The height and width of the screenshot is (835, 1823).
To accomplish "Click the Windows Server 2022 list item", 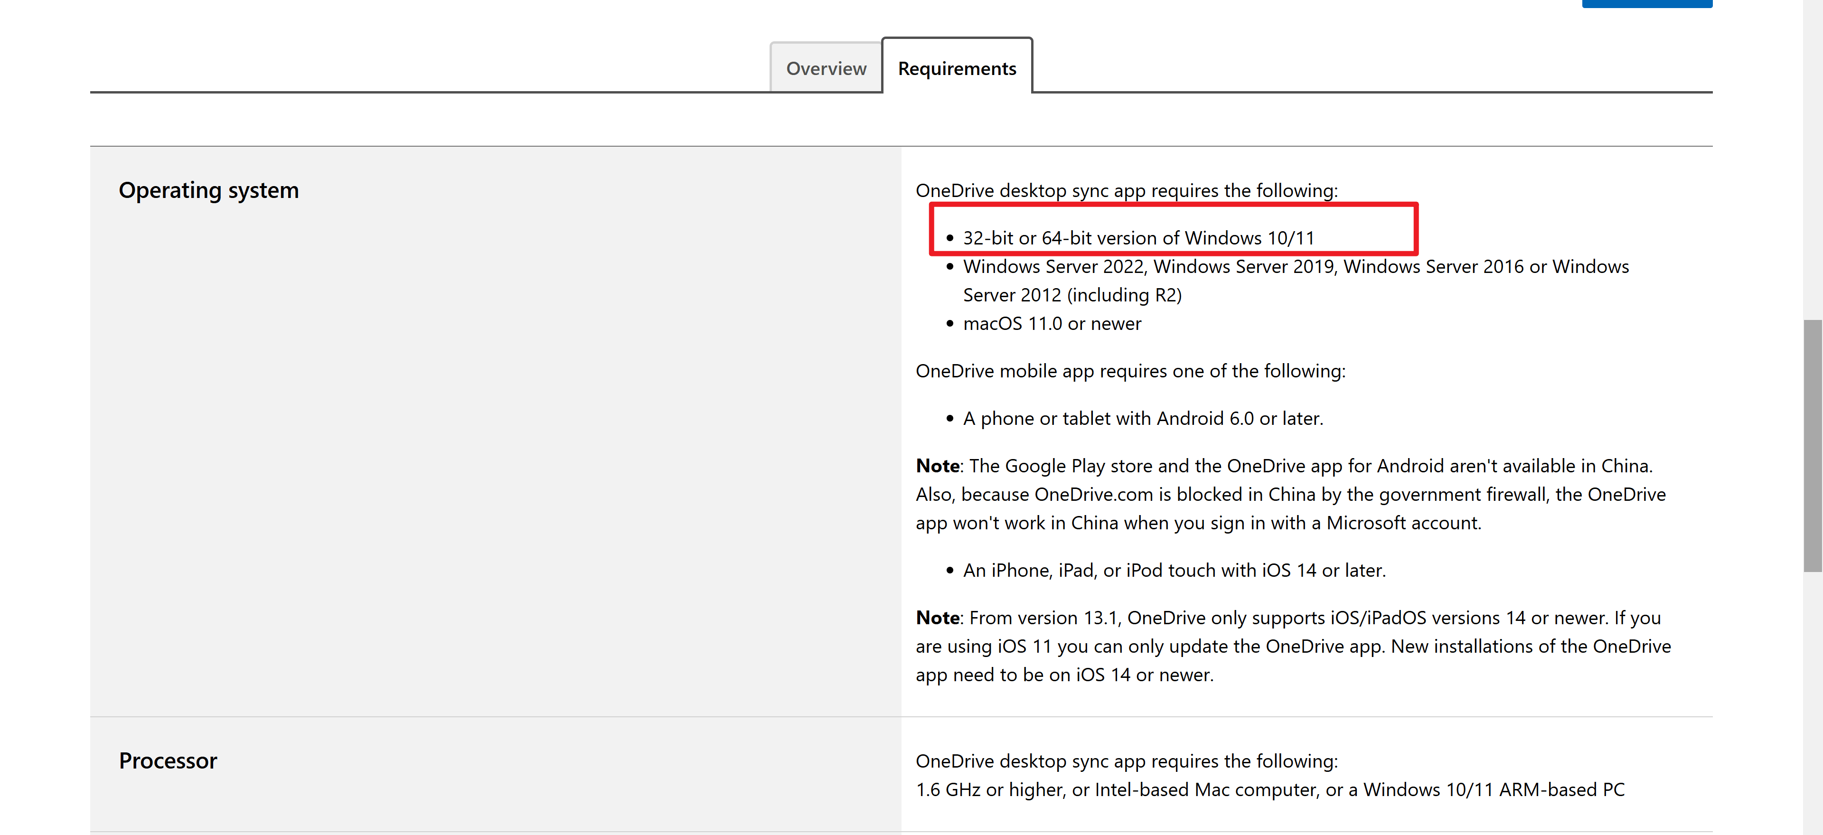I will [1296, 280].
